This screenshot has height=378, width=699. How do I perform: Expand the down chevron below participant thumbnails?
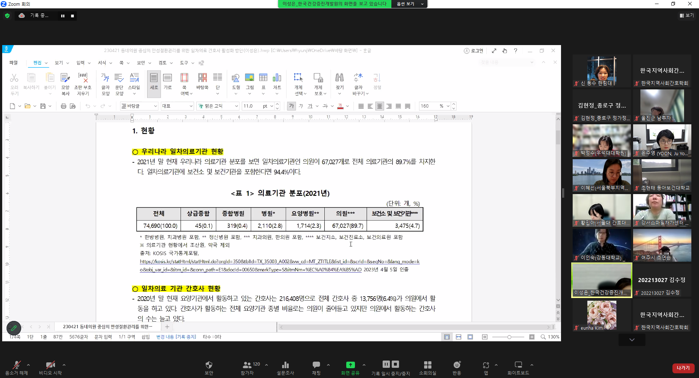(x=632, y=340)
